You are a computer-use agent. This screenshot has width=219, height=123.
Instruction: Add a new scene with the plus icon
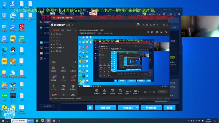pyautogui.click(x=76, y=30)
